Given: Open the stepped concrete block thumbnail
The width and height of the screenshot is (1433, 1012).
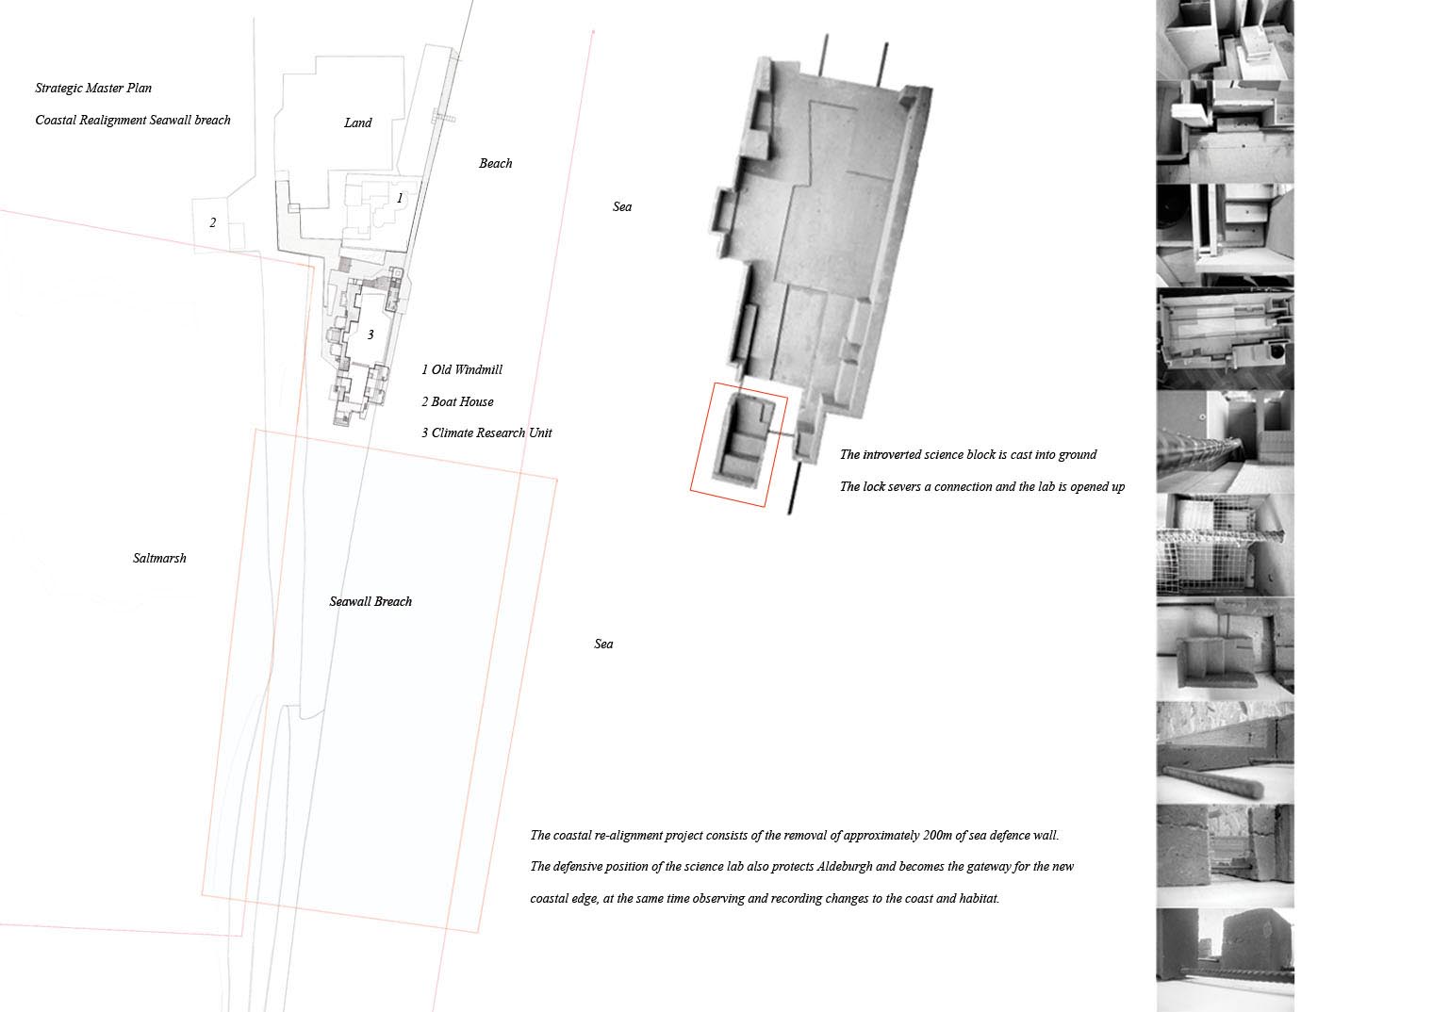Looking at the screenshot, I should pos(1225,648).
